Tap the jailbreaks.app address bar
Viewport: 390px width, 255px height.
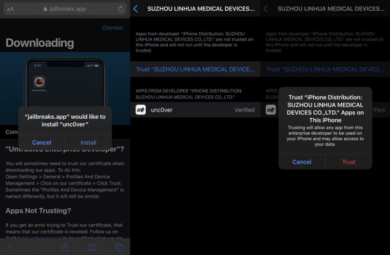coord(65,9)
